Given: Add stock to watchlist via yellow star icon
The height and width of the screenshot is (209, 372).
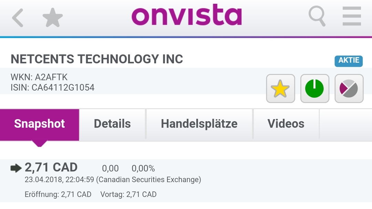Looking at the screenshot, I should (x=280, y=88).
